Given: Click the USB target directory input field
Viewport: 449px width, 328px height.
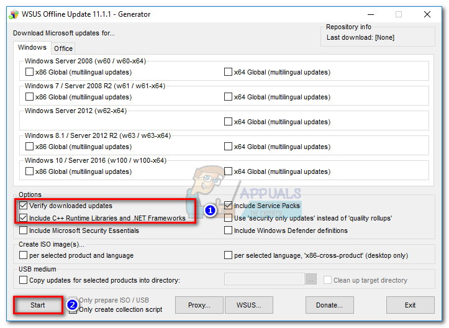Looking at the screenshot, I should 265,279.
